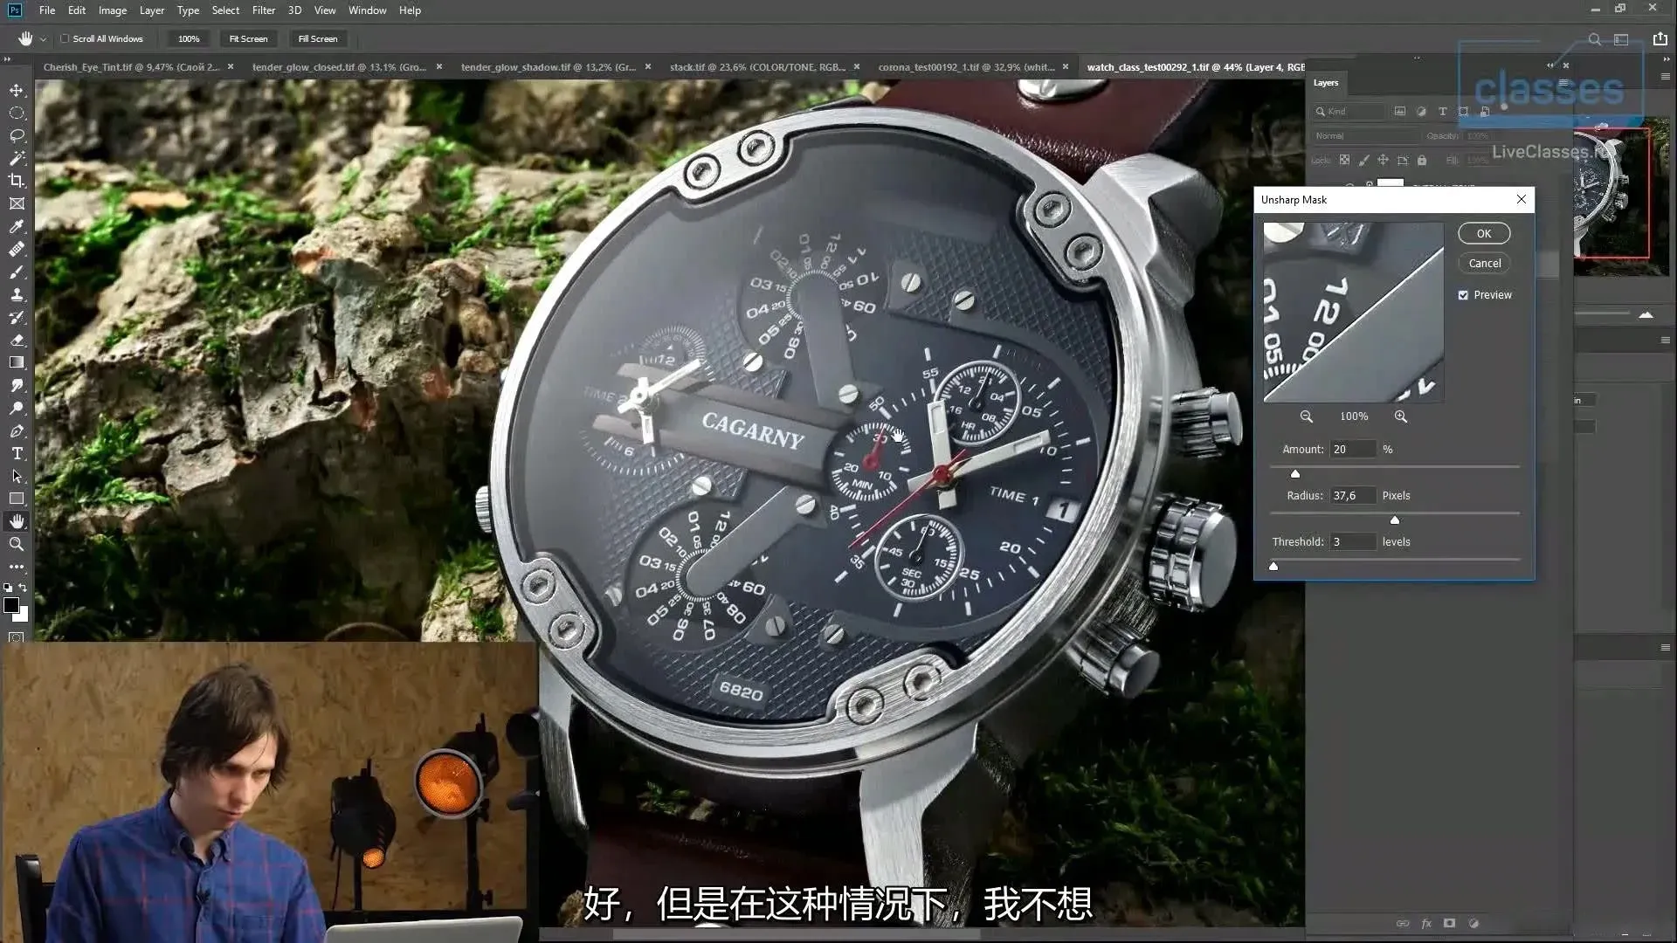Select the History Brush tool
This screenshot has width=1677, height=943.
tap(17, 317)
